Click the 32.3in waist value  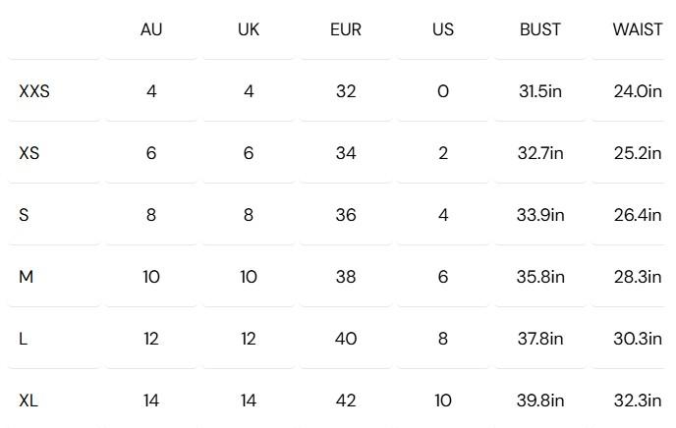[638, 401]
